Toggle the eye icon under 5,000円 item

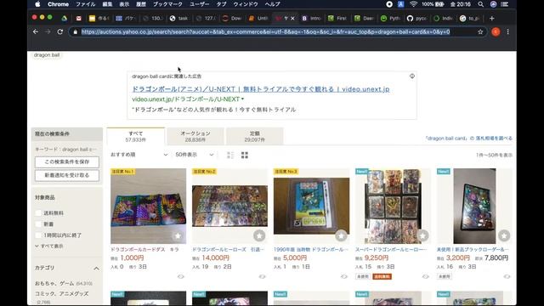[343, 276]
